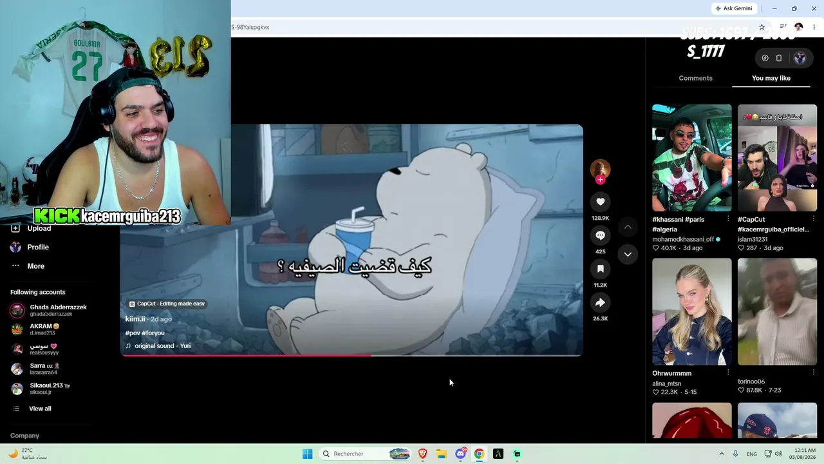824x464 pixels.
Task: Open the Upload page icon in sidebar
Action: [x=15, y=228]
